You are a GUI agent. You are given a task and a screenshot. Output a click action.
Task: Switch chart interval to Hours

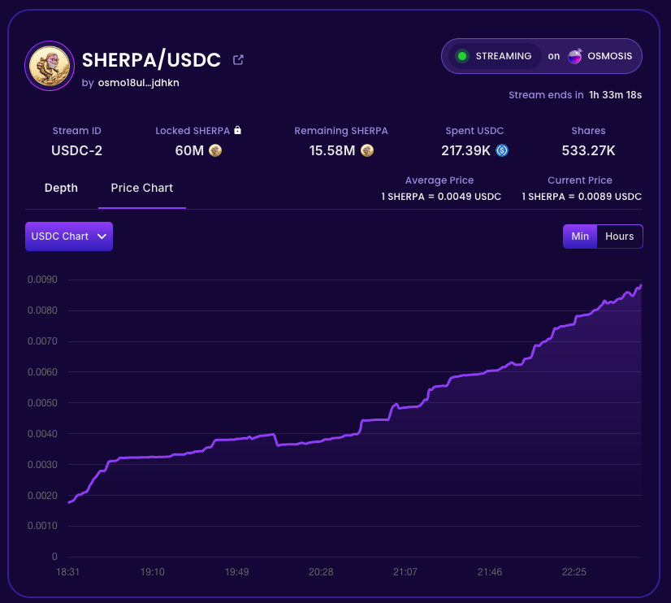coord(619,236)
